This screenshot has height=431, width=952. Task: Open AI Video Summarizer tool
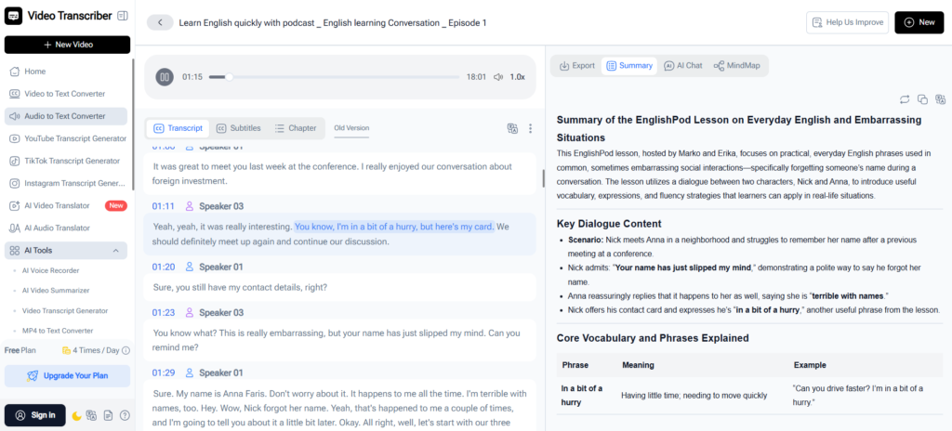[x=56, y=291]
